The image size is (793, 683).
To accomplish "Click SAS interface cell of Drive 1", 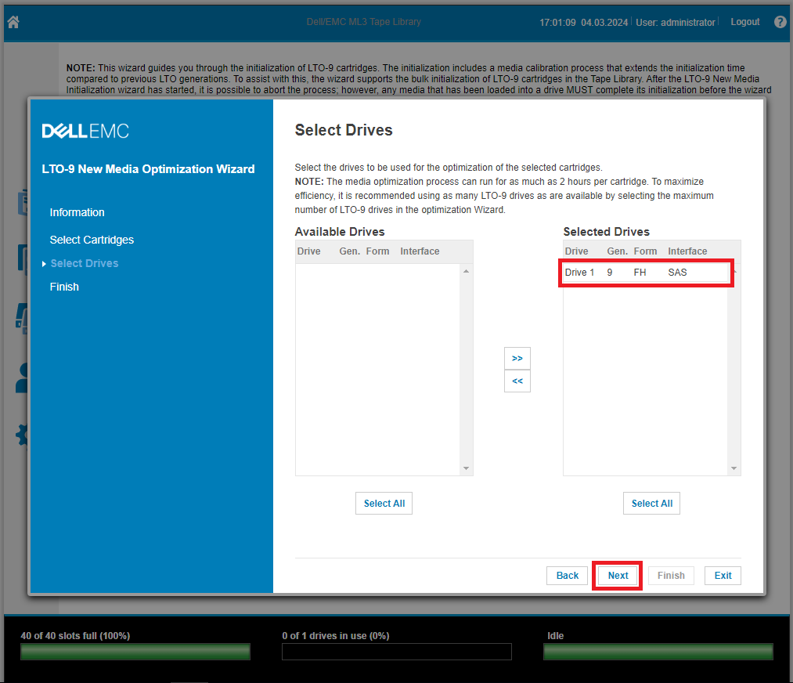I will (x=677, y=273).
